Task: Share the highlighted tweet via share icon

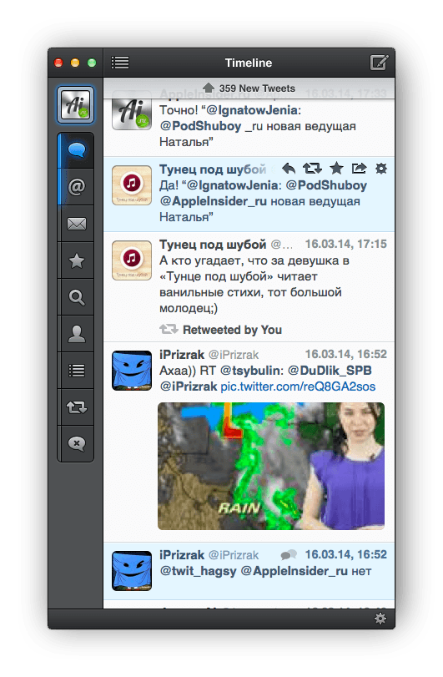Action: pyautogui.click(x=359, y=169)
